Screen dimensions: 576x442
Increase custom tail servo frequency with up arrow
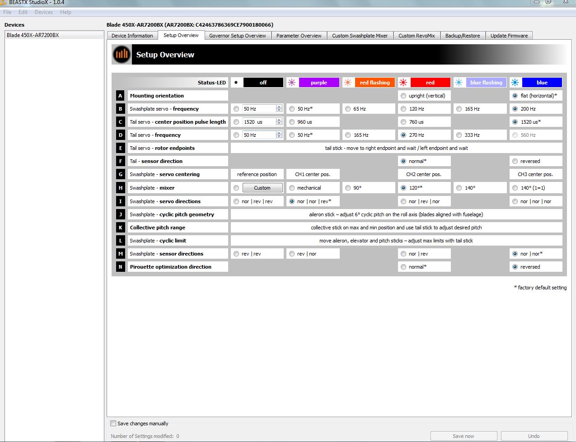(279, 133)
